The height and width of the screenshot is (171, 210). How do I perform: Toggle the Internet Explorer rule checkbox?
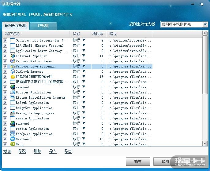coord(5,56)
